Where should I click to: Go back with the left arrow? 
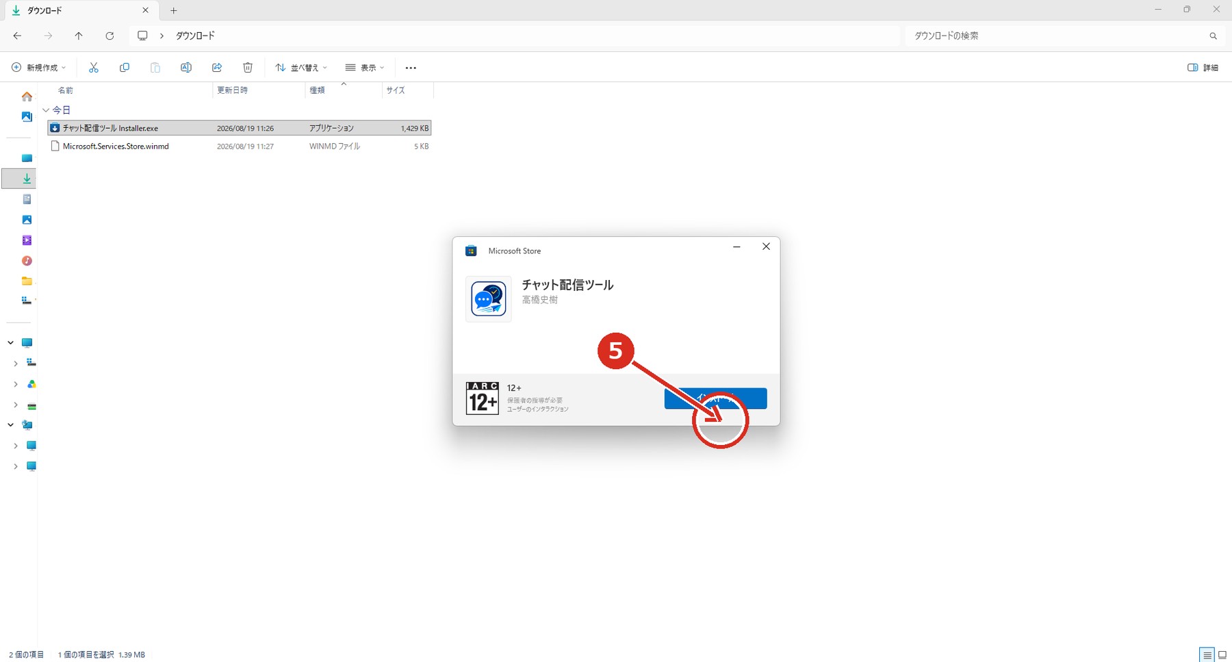17,36
